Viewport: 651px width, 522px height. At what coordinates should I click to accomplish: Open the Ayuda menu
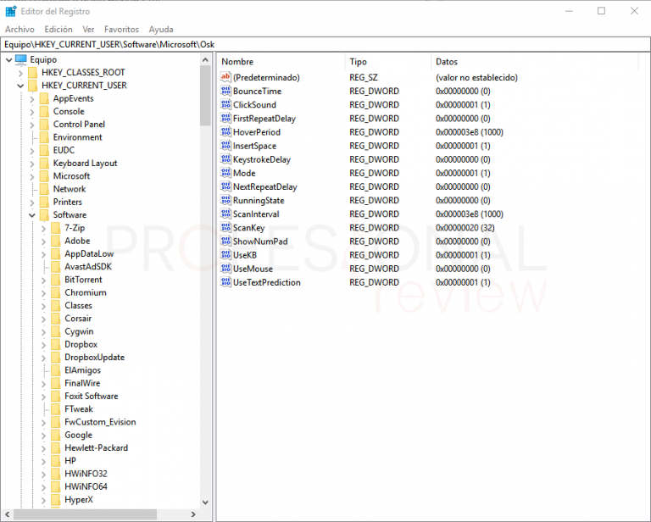coord(161,30)
